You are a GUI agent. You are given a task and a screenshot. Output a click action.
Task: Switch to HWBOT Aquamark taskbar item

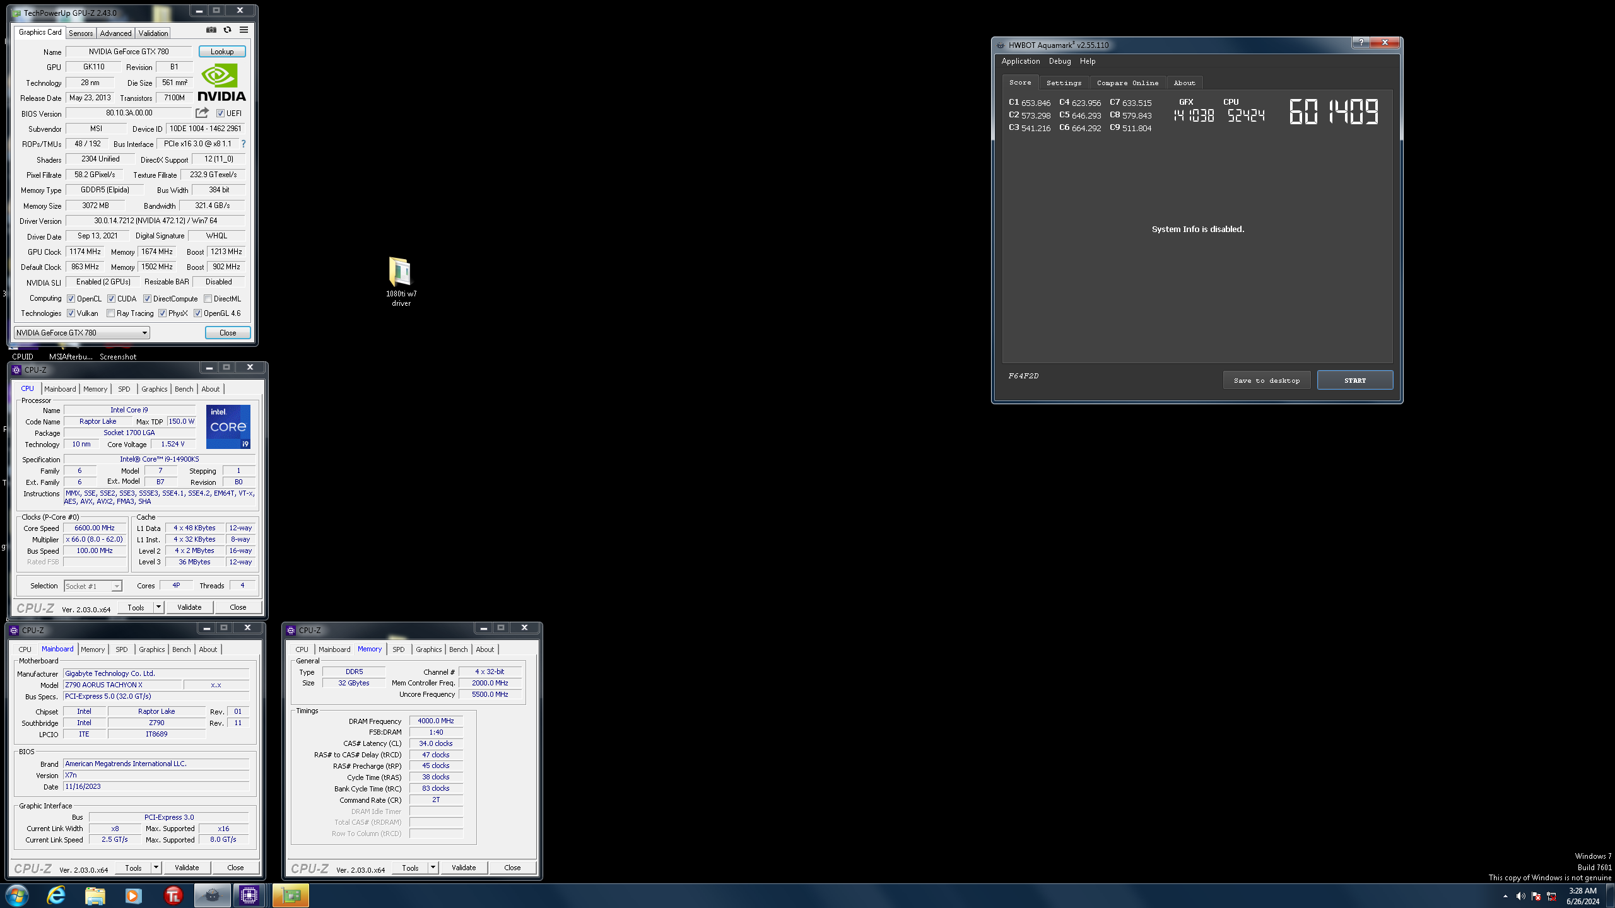[x=212, y=895]
